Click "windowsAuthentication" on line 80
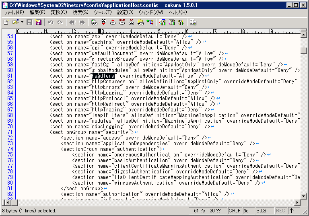The width and height of the screenshot is (309, 216). [x=144, y=183]
